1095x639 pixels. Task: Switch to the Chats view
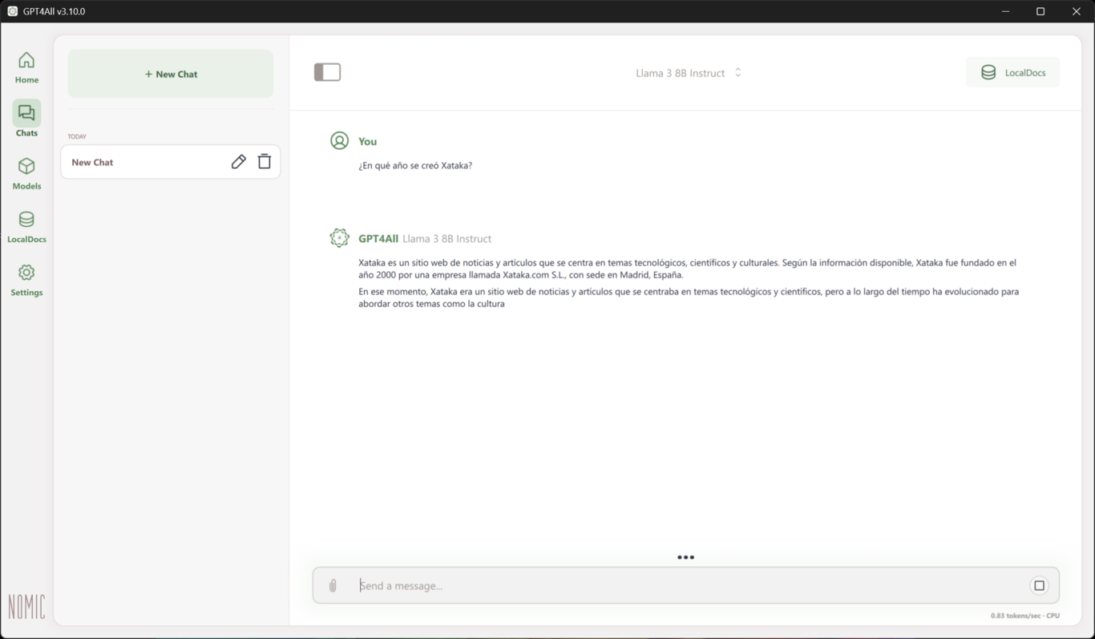pyautogui.click(x=26, y=119)
